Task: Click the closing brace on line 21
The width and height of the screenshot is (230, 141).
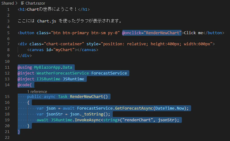Action: tap(19, 132)
